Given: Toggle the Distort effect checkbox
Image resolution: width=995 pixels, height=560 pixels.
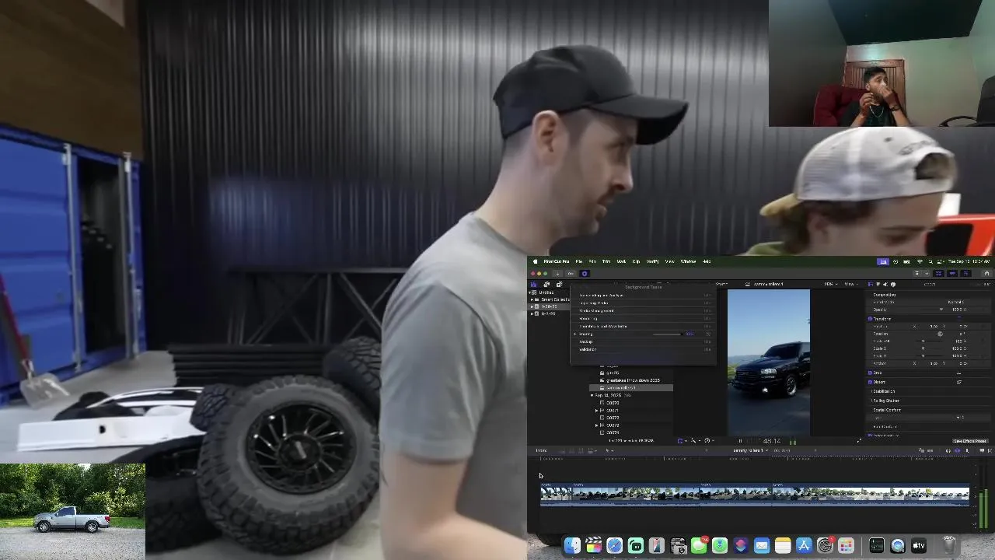Looking at the screenshot, I should point(870,382).
